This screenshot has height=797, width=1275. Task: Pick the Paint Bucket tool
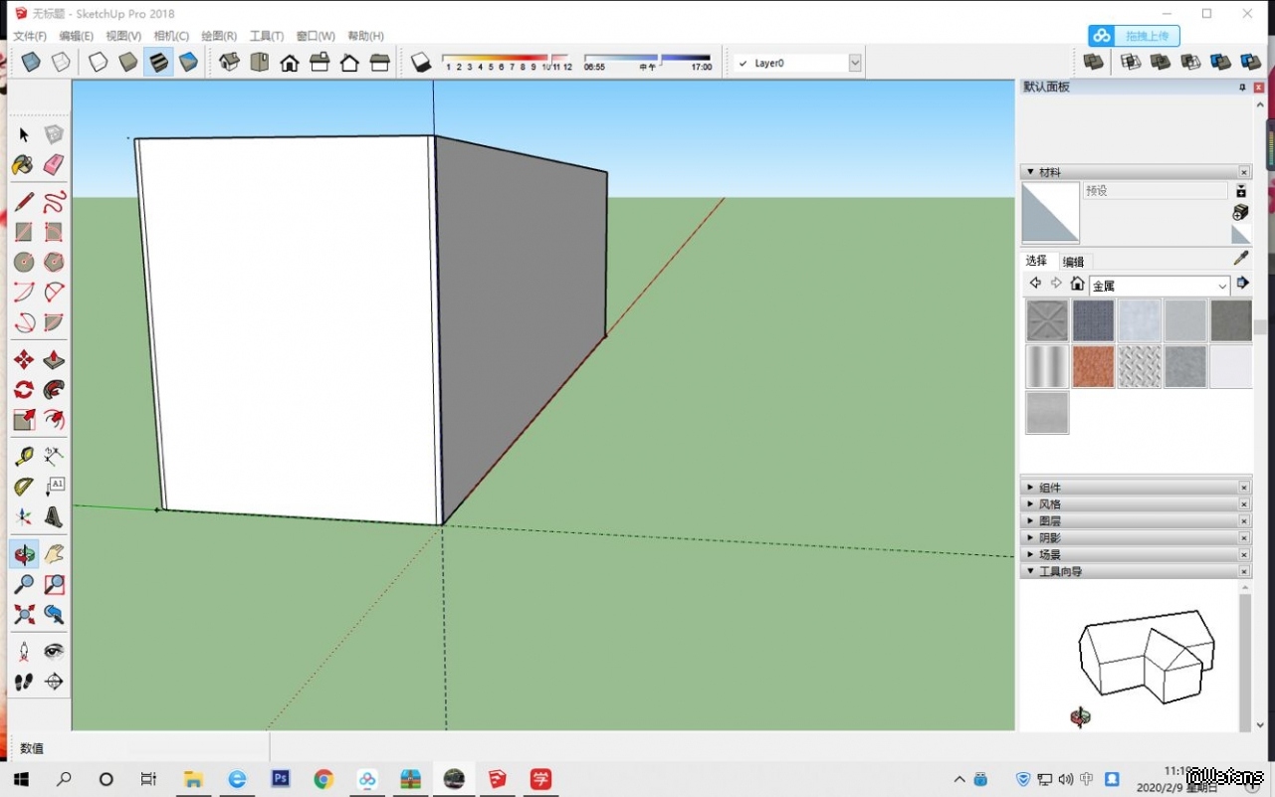[24, 164]
